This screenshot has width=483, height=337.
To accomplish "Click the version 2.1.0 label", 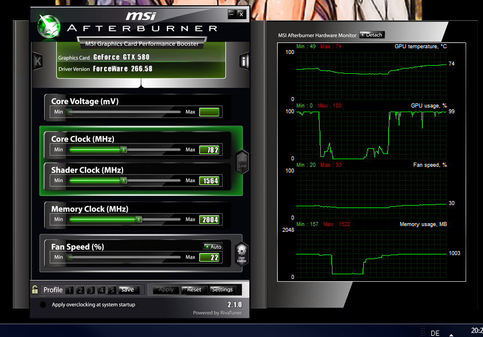I will click(234, 304).
